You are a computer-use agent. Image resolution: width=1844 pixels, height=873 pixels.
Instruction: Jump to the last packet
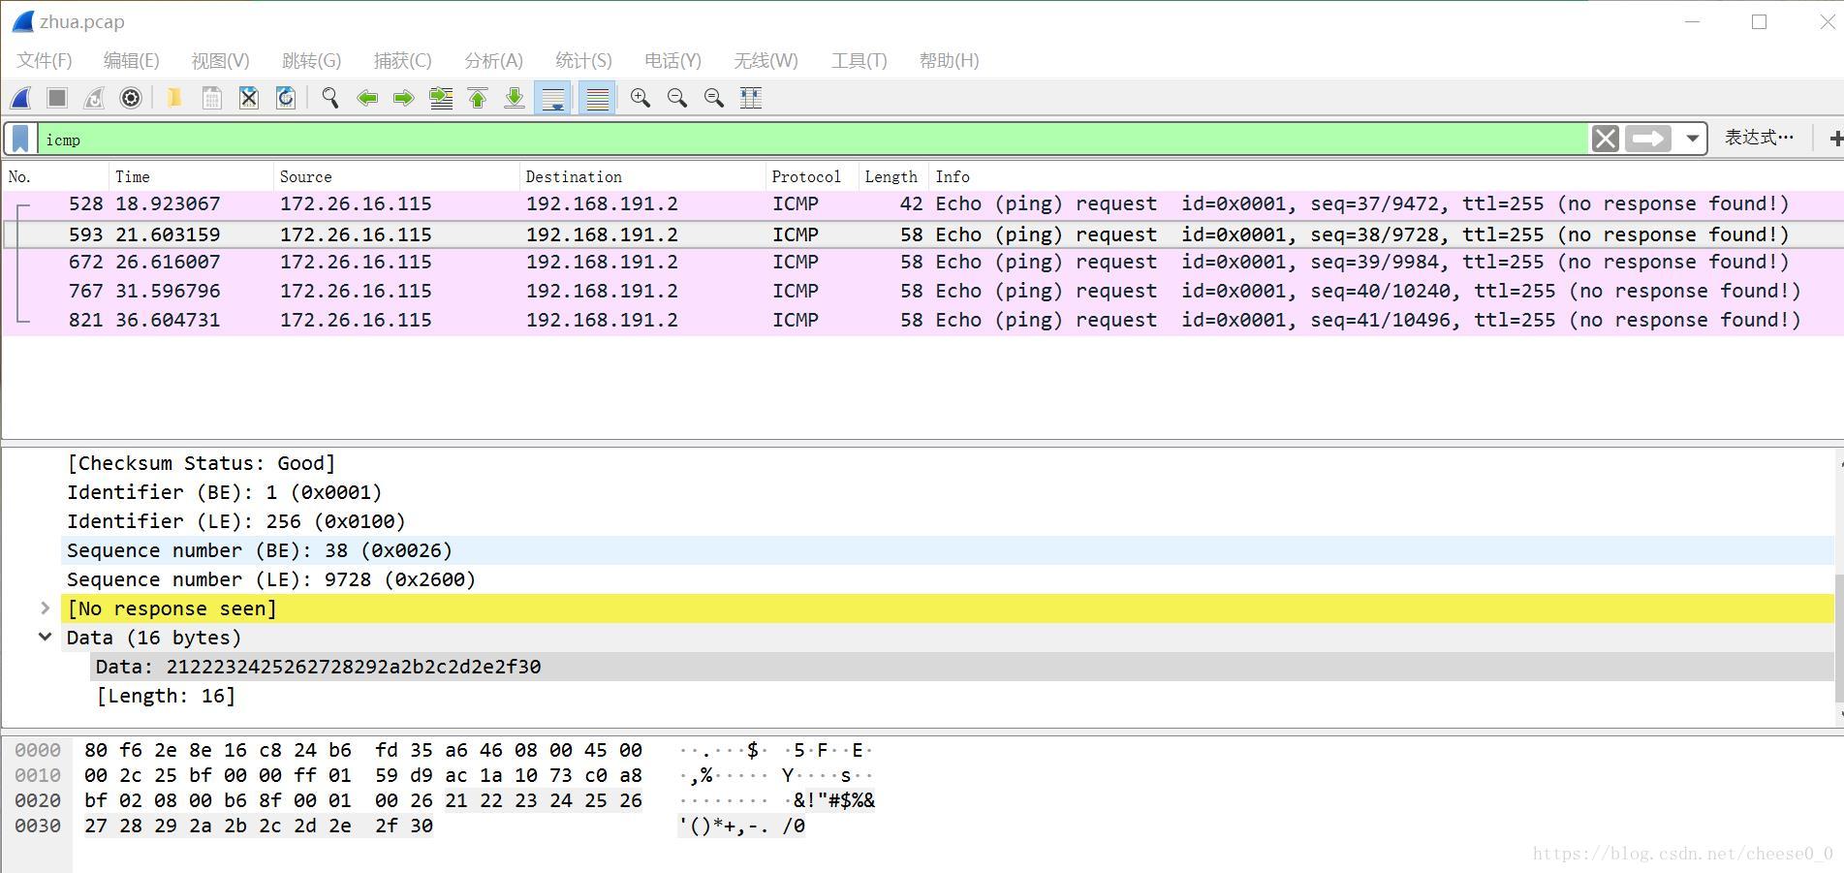(x=515, y=98)
